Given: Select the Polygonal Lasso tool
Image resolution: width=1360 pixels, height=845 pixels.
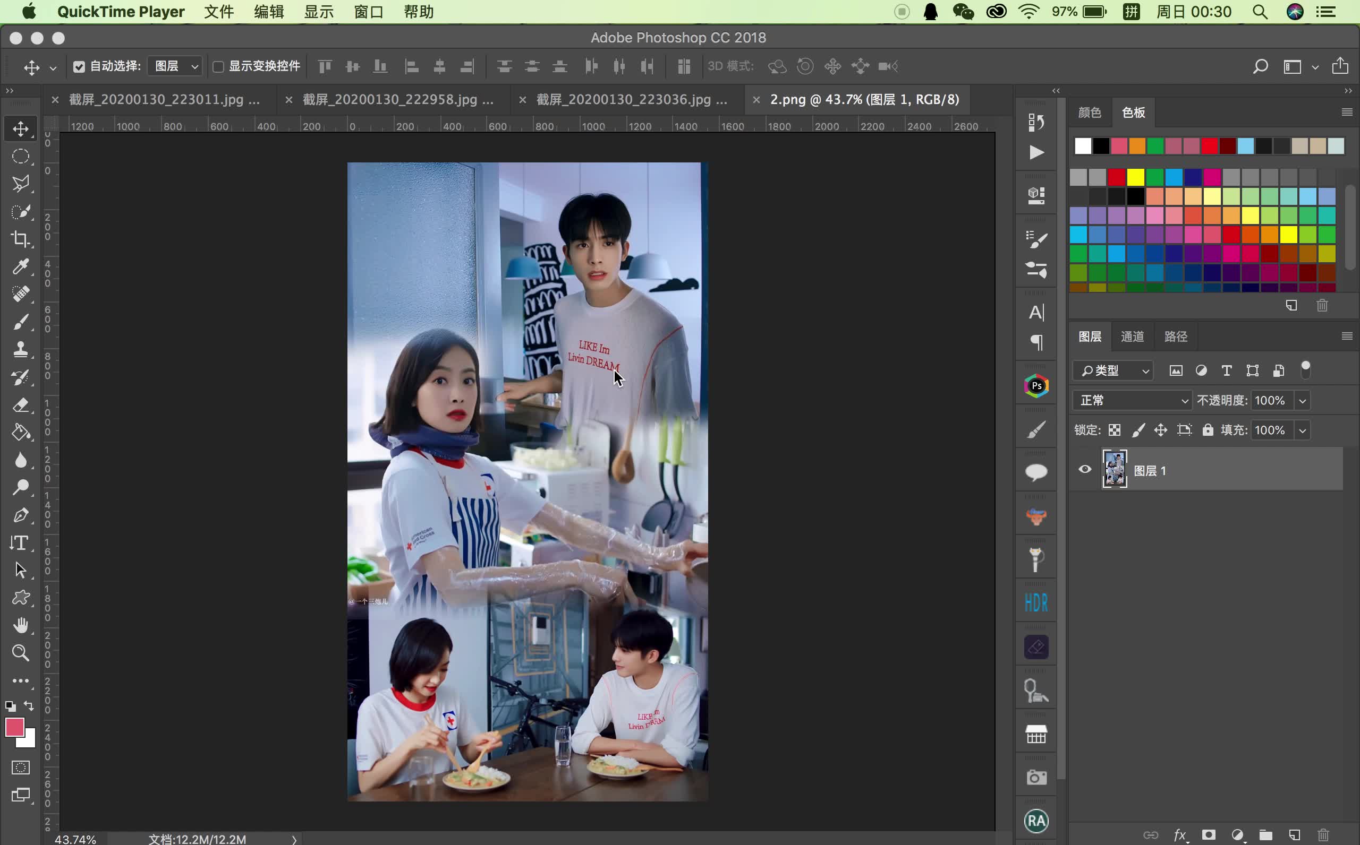Looking at the screenshot, I should pyautogui.click(x=21, y=184).
